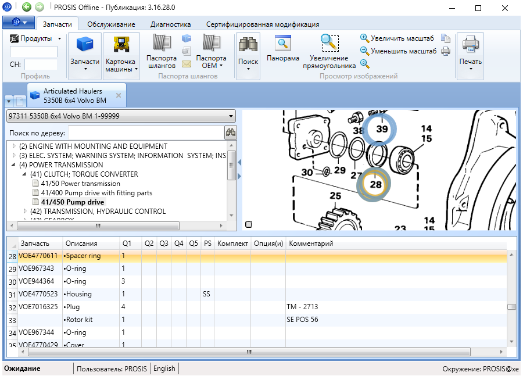Open the Печать print button
The image size is (523, 376).
click(470, 55)
